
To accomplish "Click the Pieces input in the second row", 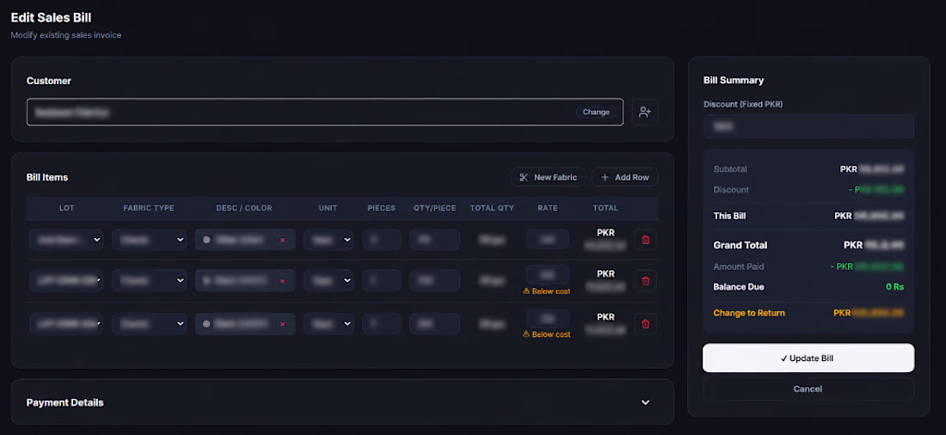I will pyautogui.click(x=381, y=280).
